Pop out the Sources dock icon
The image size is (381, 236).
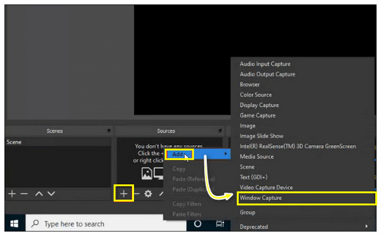(220, 131)
